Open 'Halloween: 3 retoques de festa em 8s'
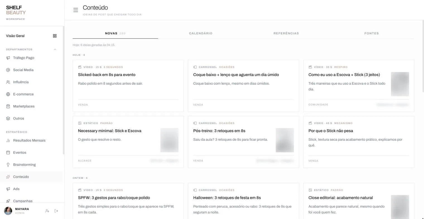This screenshot has width=424, height=219. (227, 198)
